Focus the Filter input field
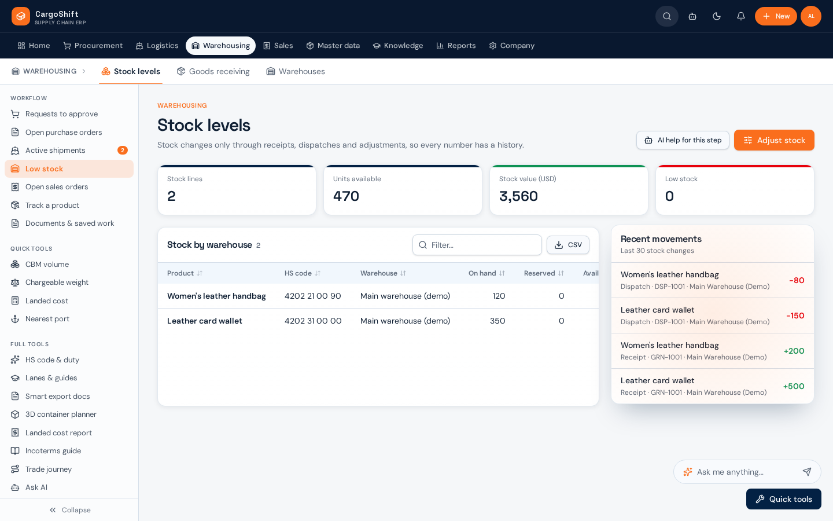The image size is (833, 521). (x=477, y=245)
